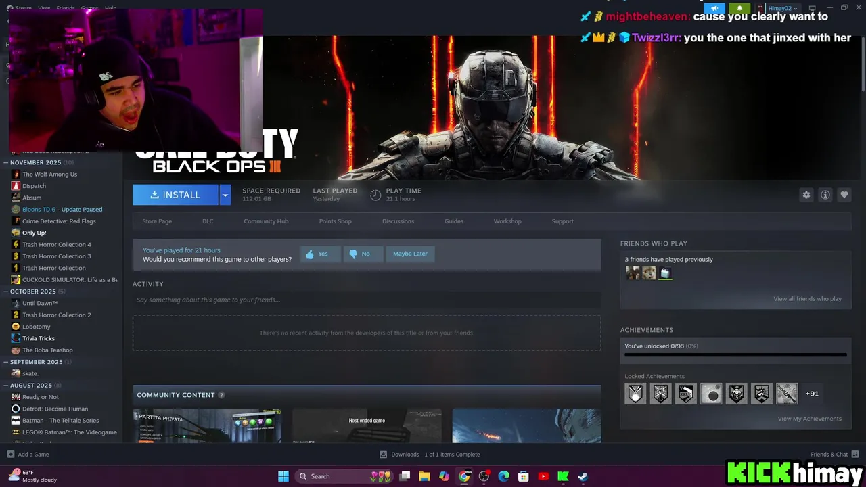This screenshot has height=487, width=866.
Task: Open the +91 more locked achievements
Action: pyautogui.click(x=812, y=394)
